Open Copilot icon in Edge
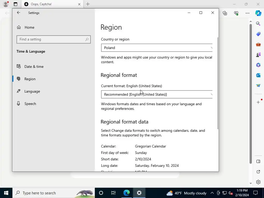Image resolution: width=264 pixels, height=198 pixels. point(258,13)
